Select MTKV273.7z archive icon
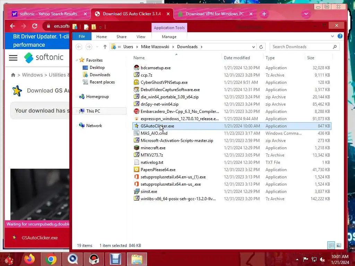The width and height of the screenshot is (355, 266). click(x=136, y=155)
